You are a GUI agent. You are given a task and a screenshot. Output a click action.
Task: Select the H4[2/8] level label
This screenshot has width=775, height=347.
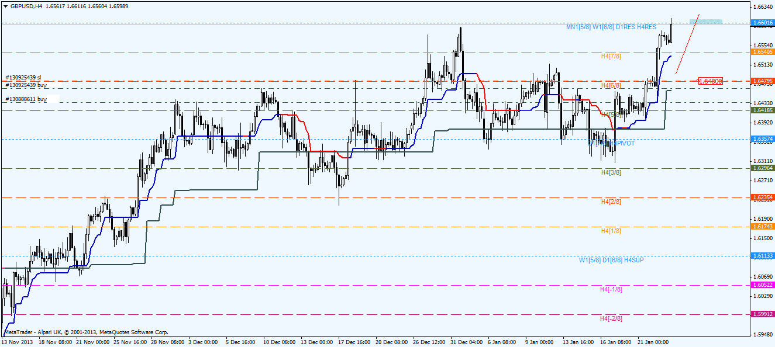pyautogui.click(x=611, y=202)
